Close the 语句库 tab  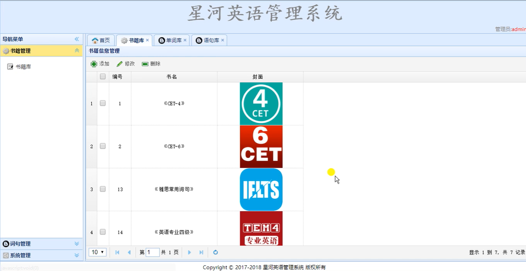[222, 40]
